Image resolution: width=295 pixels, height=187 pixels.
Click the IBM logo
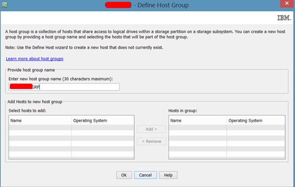(x=284, y=18)
